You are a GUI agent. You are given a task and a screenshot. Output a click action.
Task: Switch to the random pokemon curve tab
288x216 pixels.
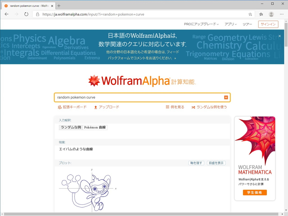[28, 5]
